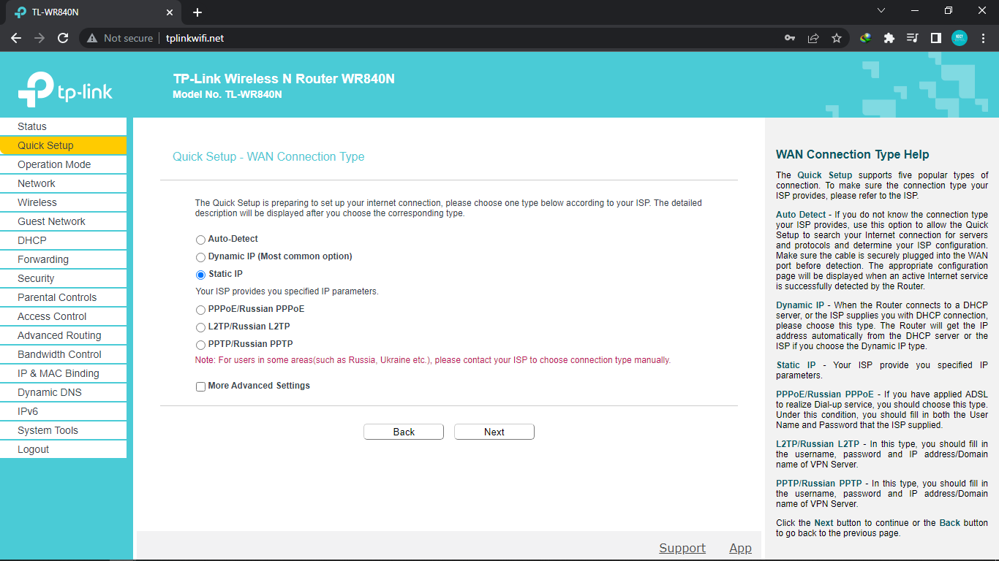The height and width of the screenshot is (561, 999).
Task: Click 'TP-Link Wireless N Router WR840N' title
Action: click(x=284, y=78)
